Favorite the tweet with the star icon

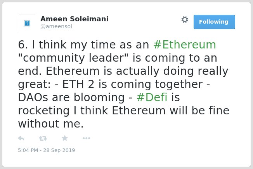(65, 138)
